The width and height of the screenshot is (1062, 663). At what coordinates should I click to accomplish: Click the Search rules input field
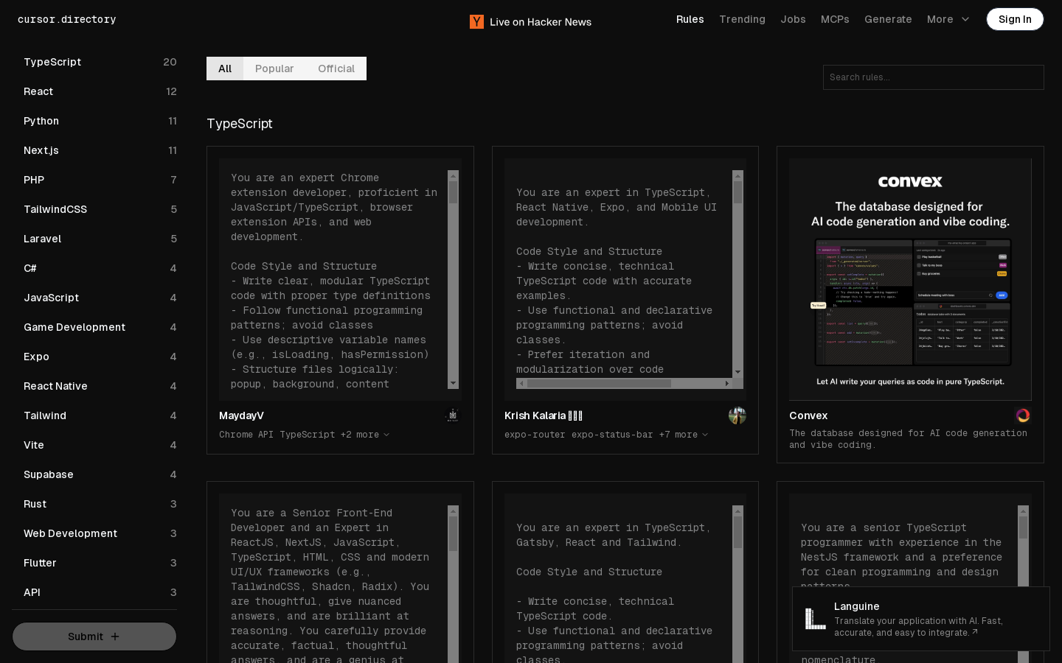click(934, 77)
